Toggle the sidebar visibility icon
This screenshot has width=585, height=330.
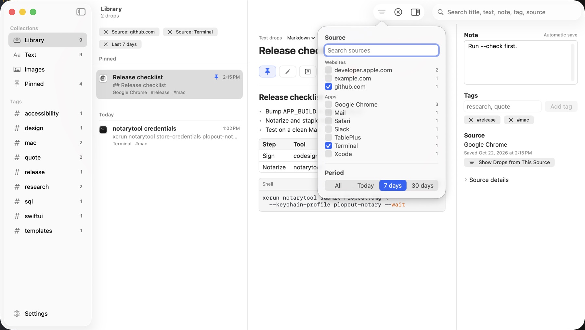81,12
